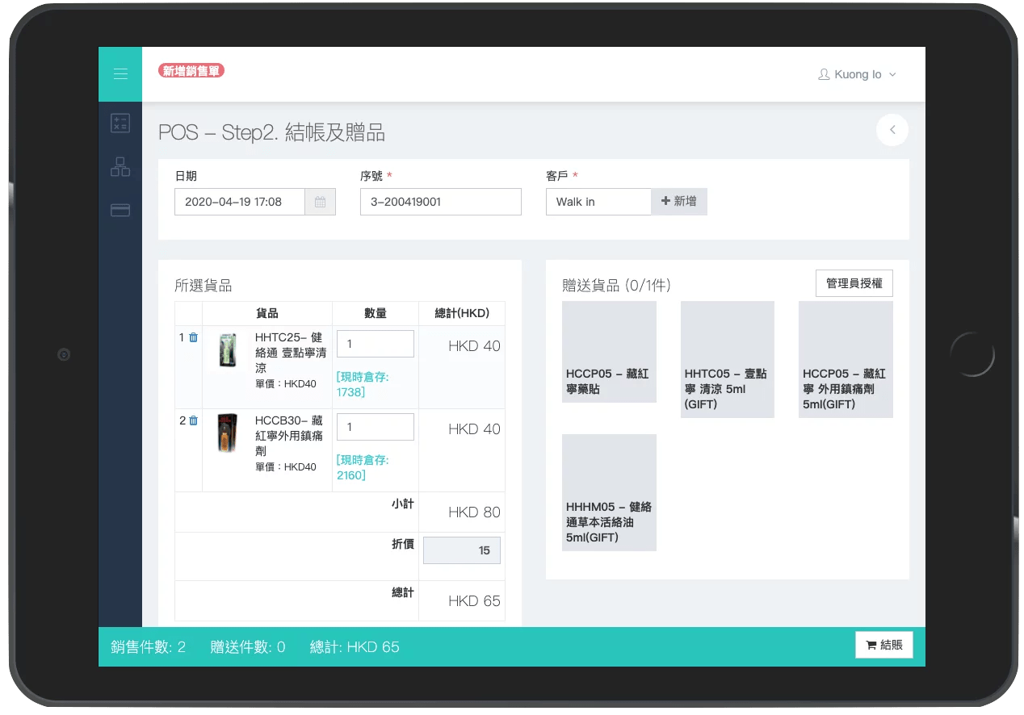The image size is (1024, 715).
Task: Select gift HCCP05 藏紅寧 外用鎮痛劑 5ml
Action: [x=846, y=360]
